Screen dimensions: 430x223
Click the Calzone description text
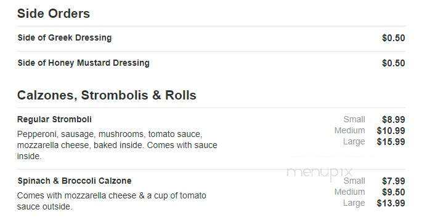[112, 201]
